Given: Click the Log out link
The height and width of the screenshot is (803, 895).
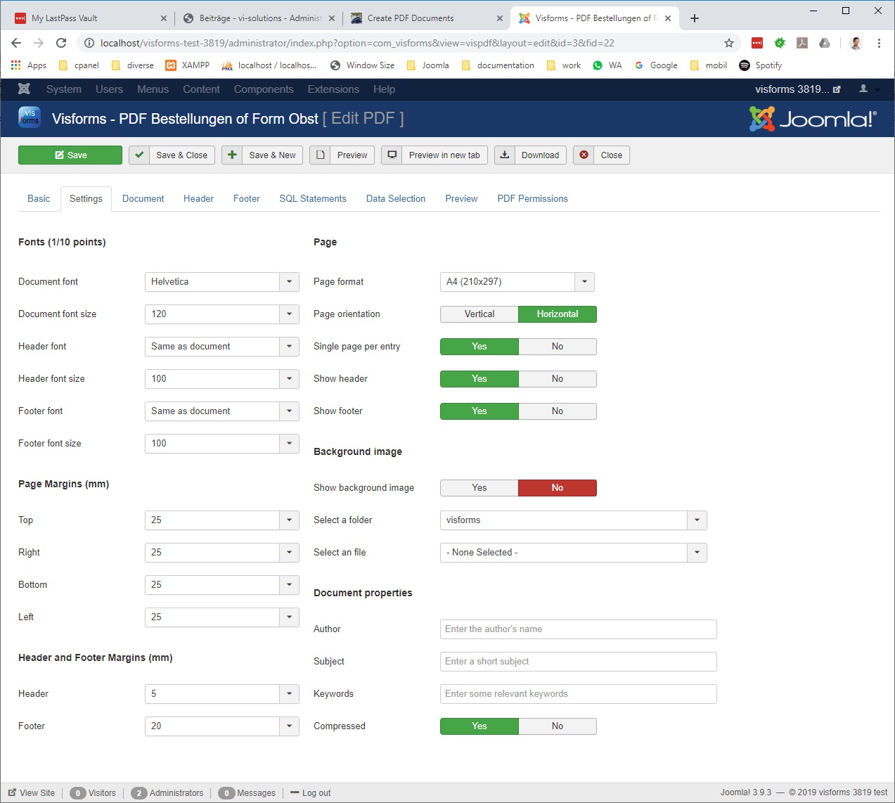Looking at the screenshot, I should (316, 793).
